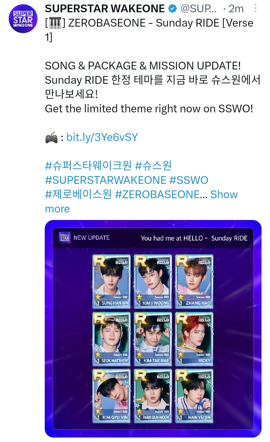Tap the HAN YU JIN card image
The height and width of the screenshot is (442, 270).
194,396
